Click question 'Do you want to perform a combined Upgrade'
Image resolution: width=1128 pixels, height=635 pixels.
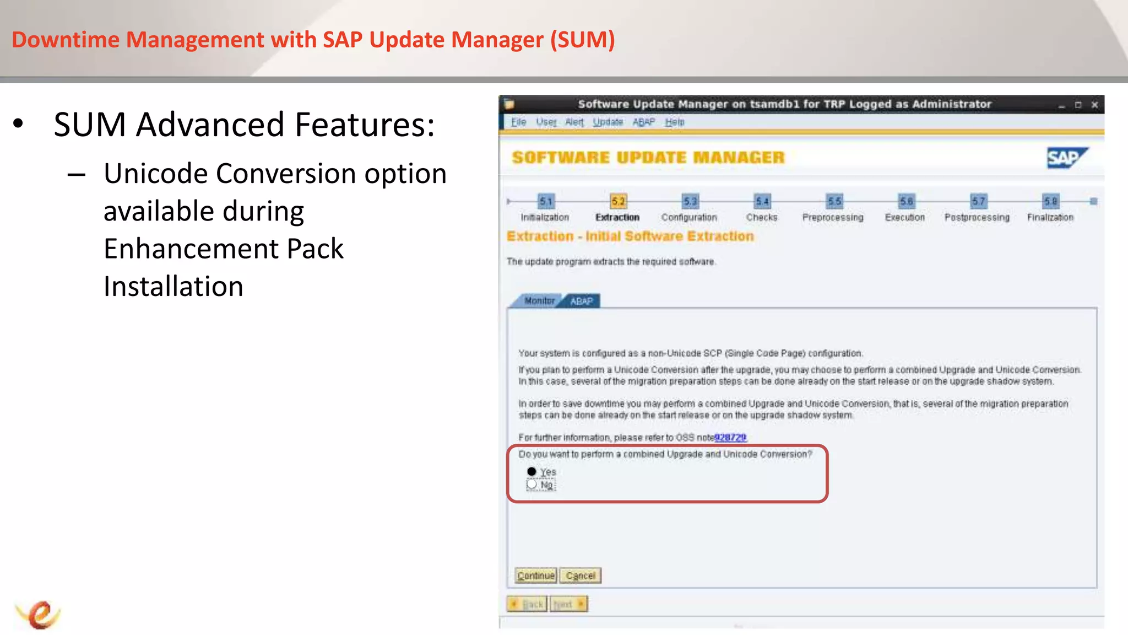pos(665,454)
